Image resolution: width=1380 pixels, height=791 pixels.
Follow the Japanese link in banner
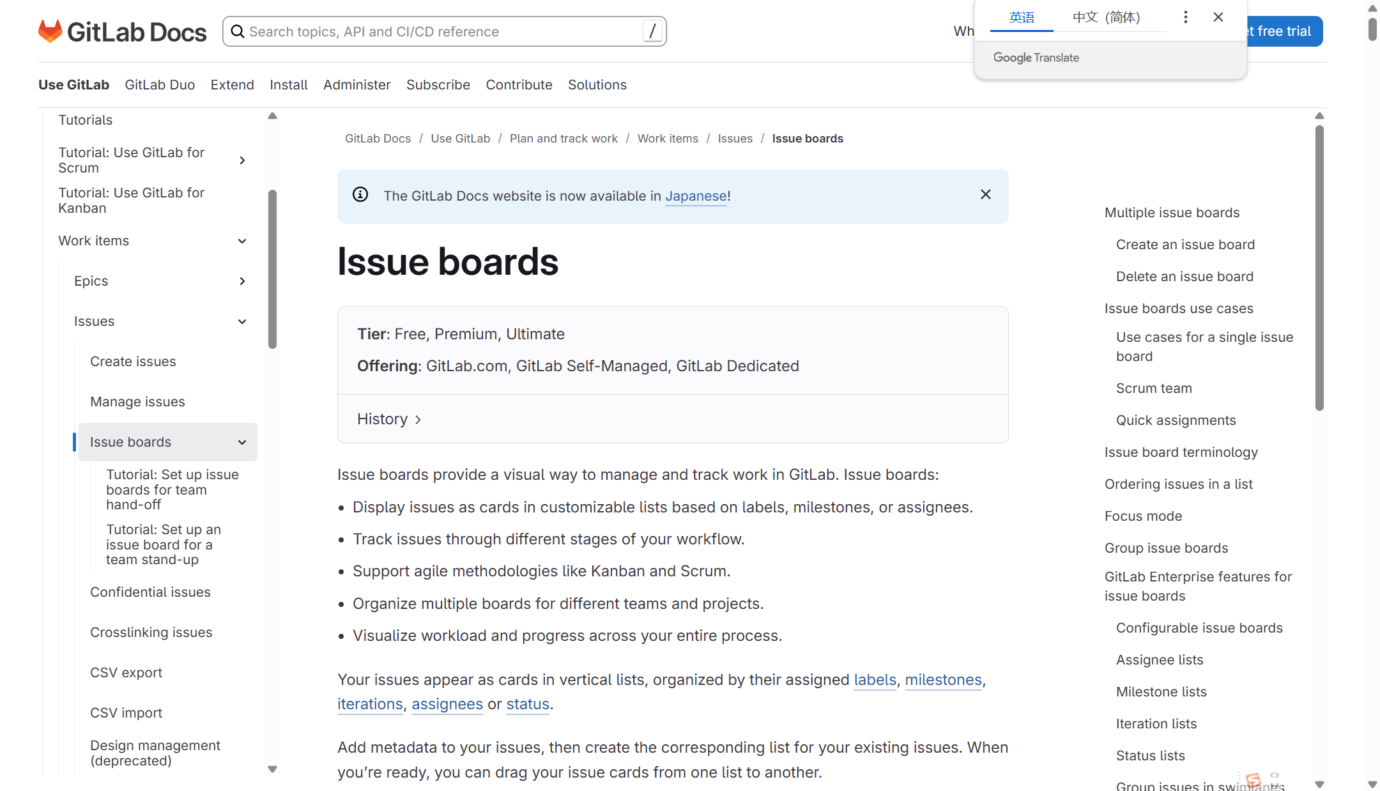click(x=696, y=196)
